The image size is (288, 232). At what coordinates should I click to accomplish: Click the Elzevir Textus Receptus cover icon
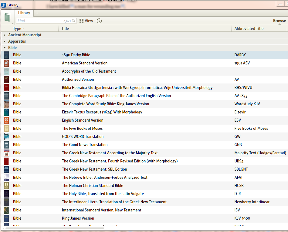6,112
